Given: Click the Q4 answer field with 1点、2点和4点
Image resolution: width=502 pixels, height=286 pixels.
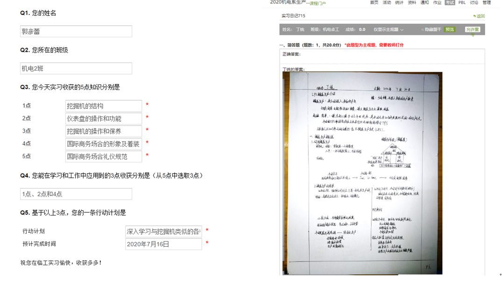Looking at the screenshot, I should click(x=76, y=194).
